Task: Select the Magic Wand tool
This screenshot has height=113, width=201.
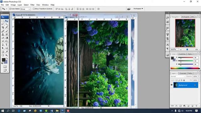Action: pyautogui.click(x=7, y=24)
